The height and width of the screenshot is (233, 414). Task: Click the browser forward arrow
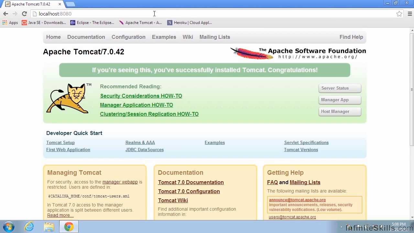tap(15, 14)
